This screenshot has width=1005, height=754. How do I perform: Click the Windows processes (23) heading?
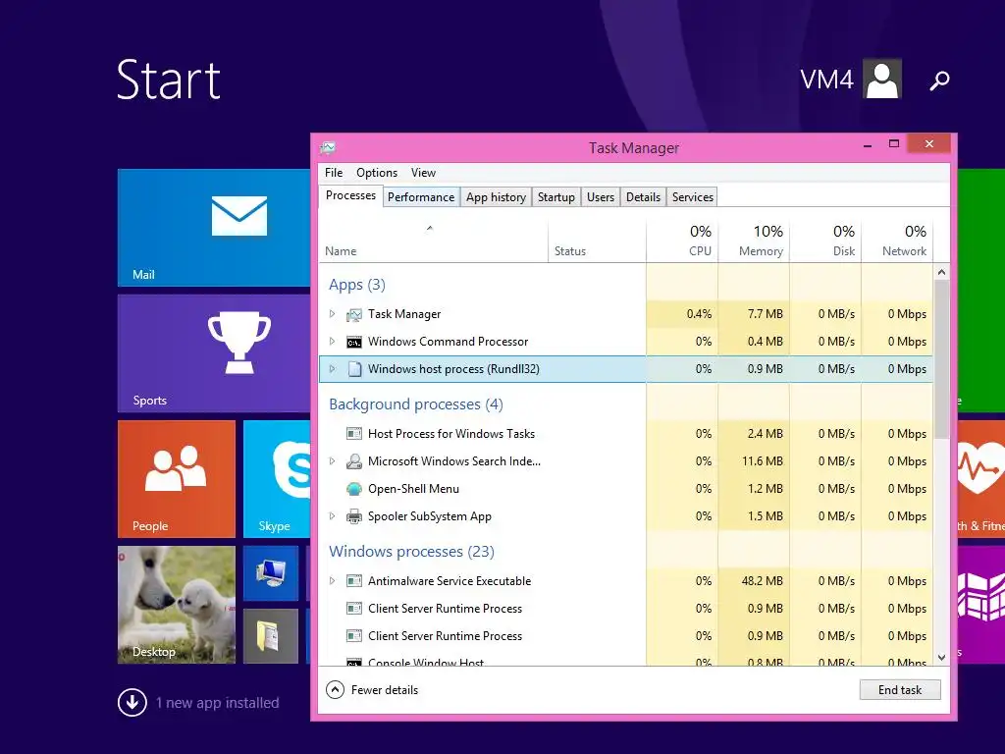pyautogui.click(x=411, y=552)
